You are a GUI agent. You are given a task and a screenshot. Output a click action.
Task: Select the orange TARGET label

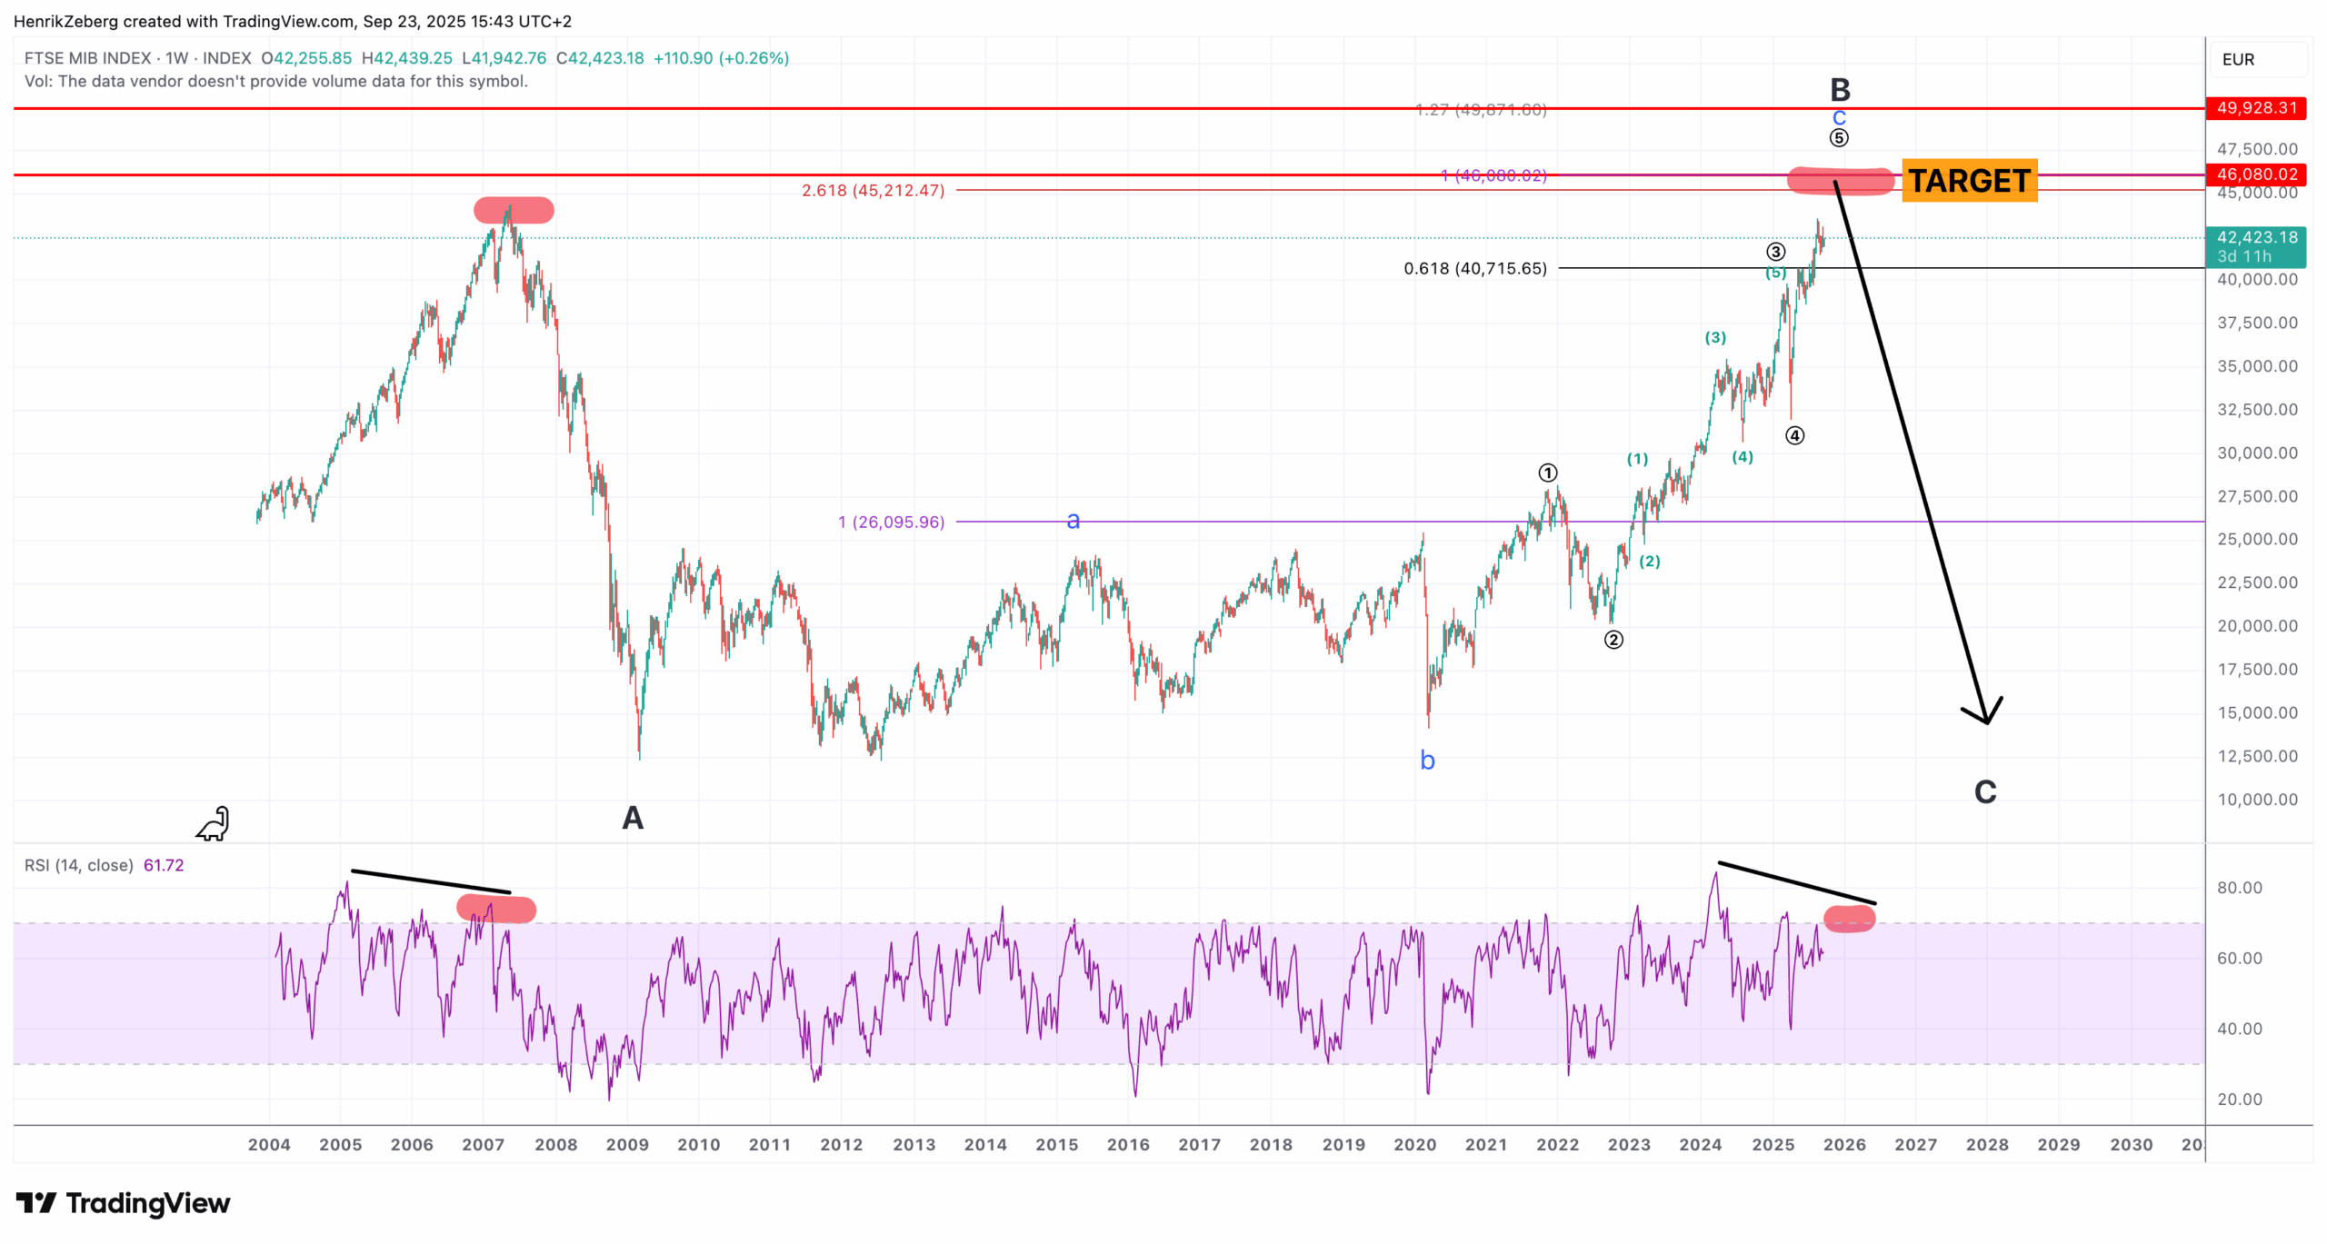1969,181
